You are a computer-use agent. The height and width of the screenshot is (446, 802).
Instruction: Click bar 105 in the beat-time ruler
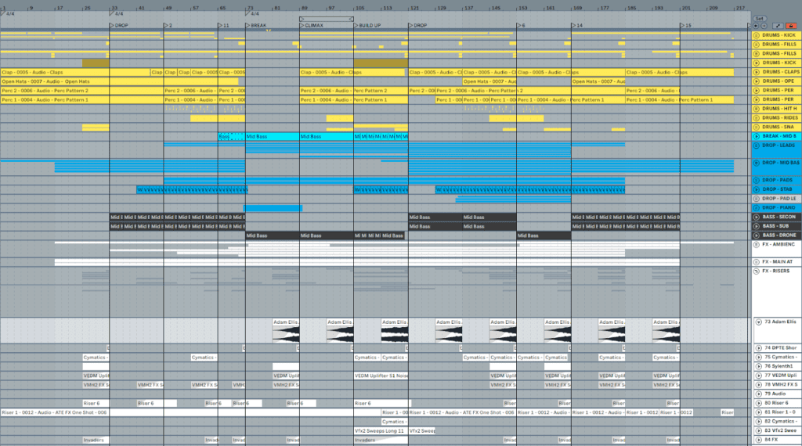(x=360, y=8)
